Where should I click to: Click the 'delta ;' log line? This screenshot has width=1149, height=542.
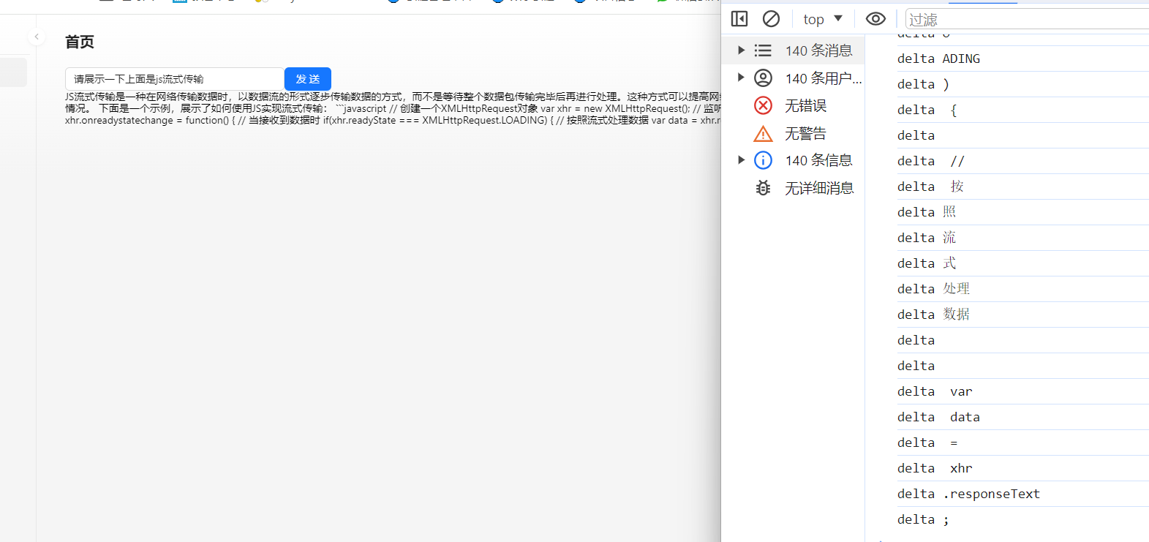pos(1023,519)
